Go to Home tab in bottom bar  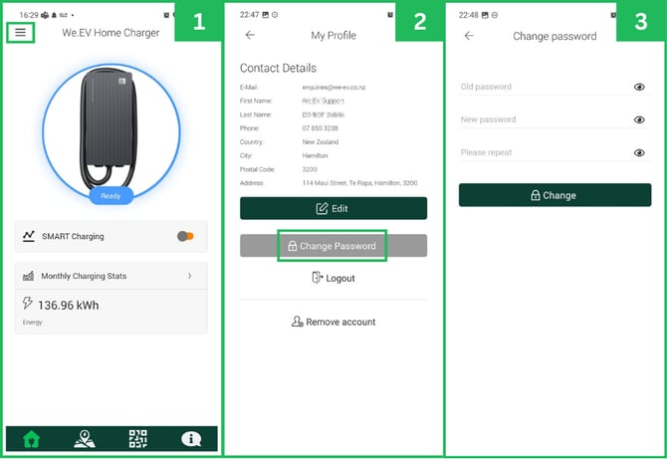click(32, 439)
